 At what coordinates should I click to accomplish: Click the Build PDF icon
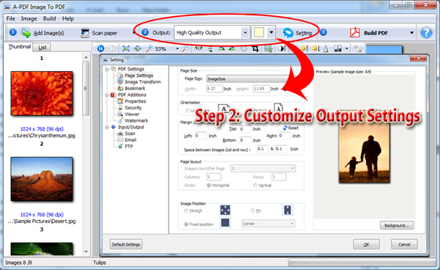[x=355, y=32]
